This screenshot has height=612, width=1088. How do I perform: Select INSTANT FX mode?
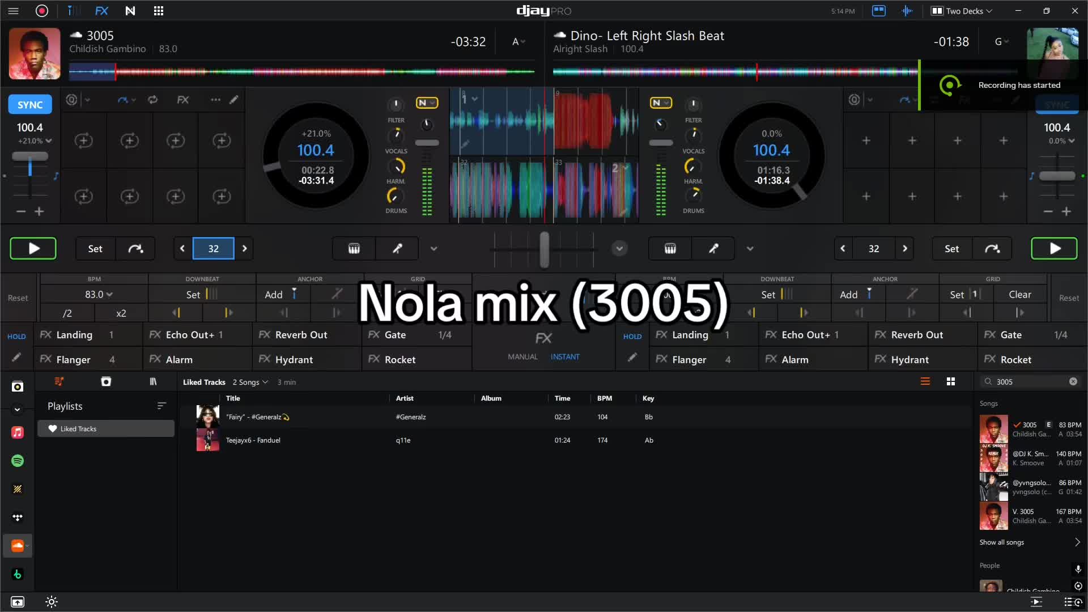point(565,357)
